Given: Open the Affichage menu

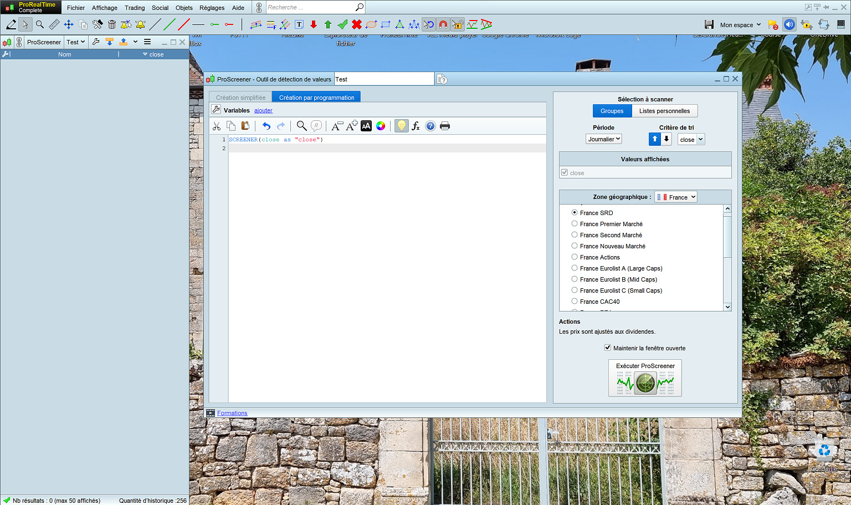Looking at the screenshot, I should click(105, 8).
